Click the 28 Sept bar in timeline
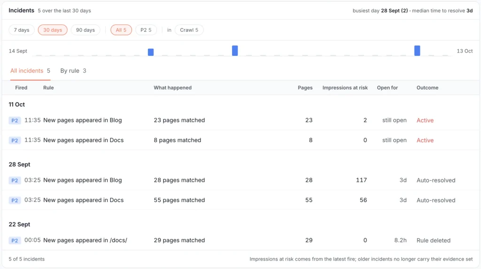The image size is (481, 269). pyautogui.click(x=235, y=51)
